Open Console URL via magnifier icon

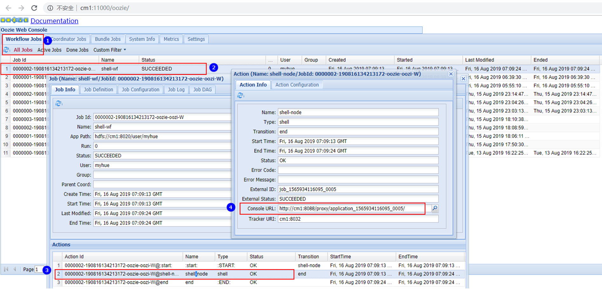435,208
